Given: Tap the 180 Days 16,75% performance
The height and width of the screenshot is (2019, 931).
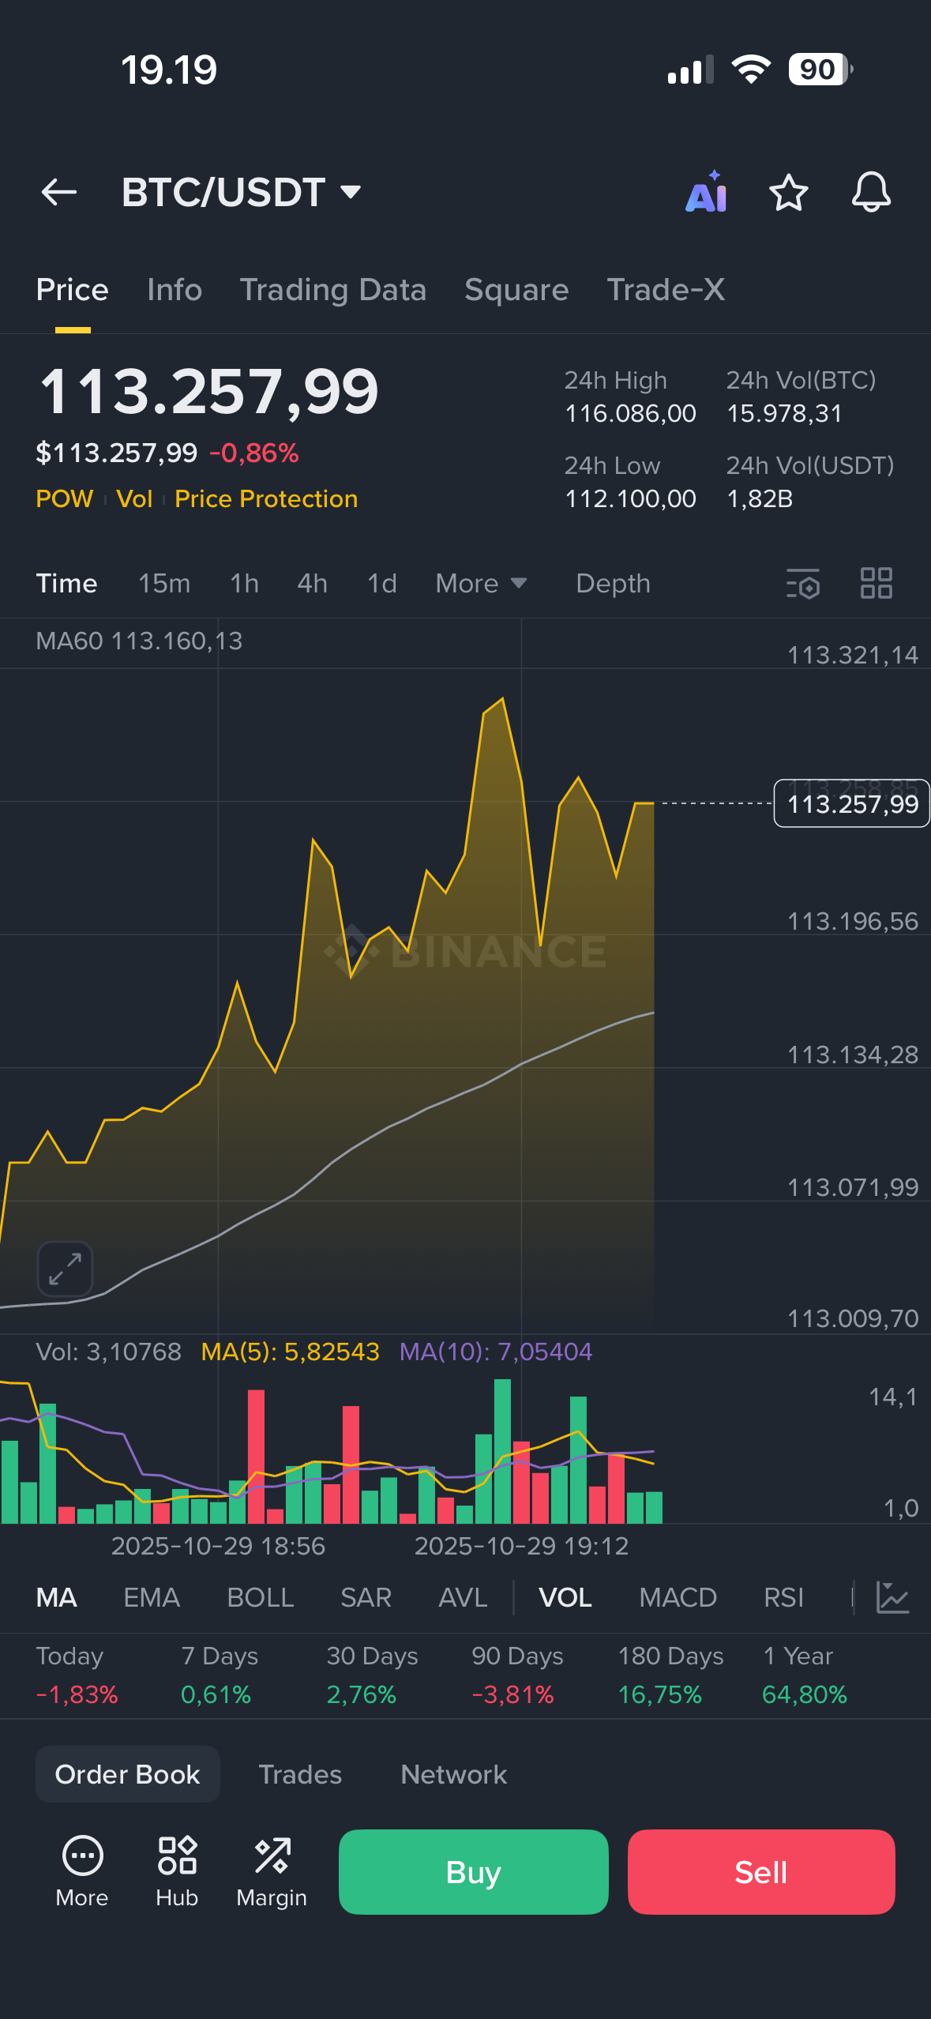Looking at the screenshot, I should [x=670, y=1675].
